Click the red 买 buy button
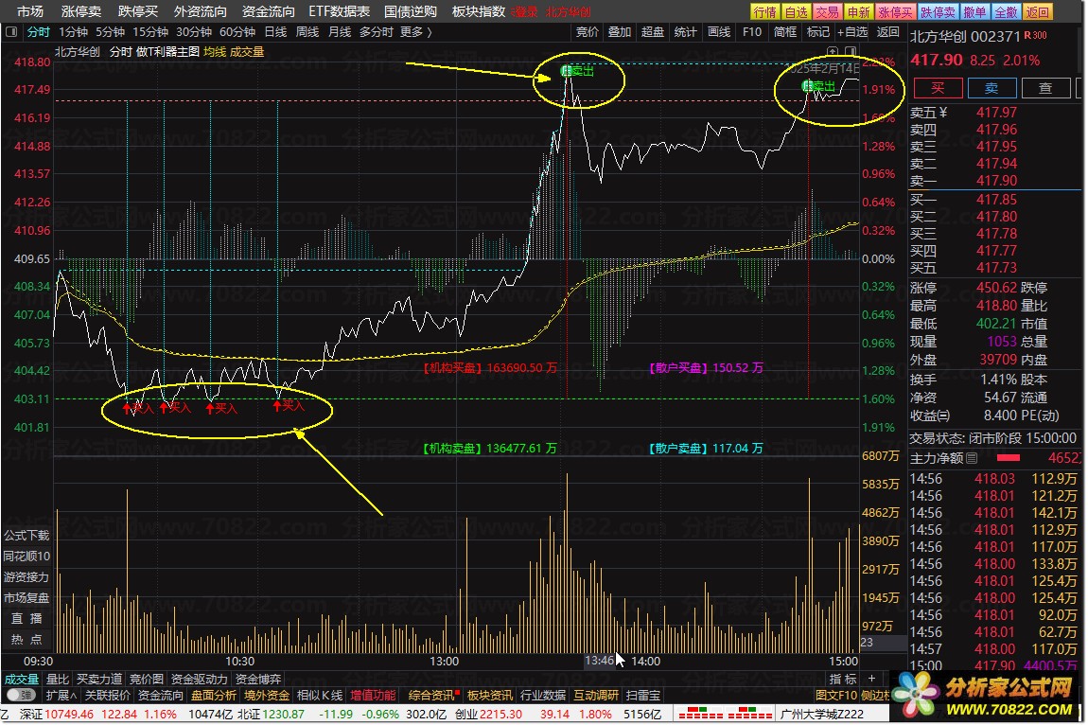 click(938, 88)
